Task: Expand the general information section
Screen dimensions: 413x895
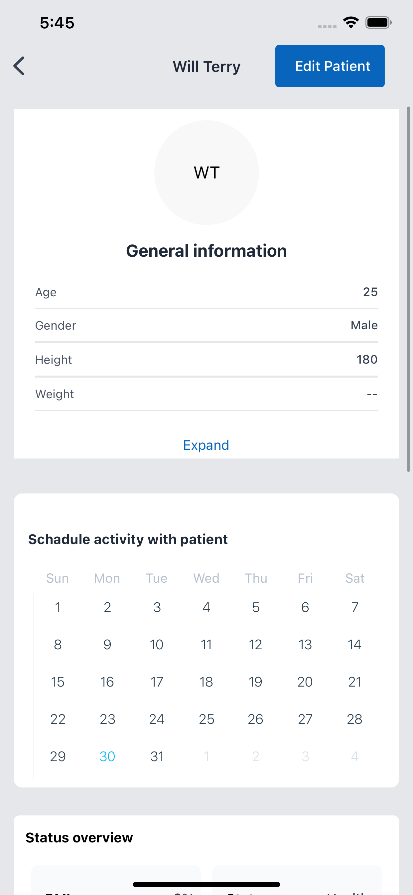Action: click(x=206, y=445)
